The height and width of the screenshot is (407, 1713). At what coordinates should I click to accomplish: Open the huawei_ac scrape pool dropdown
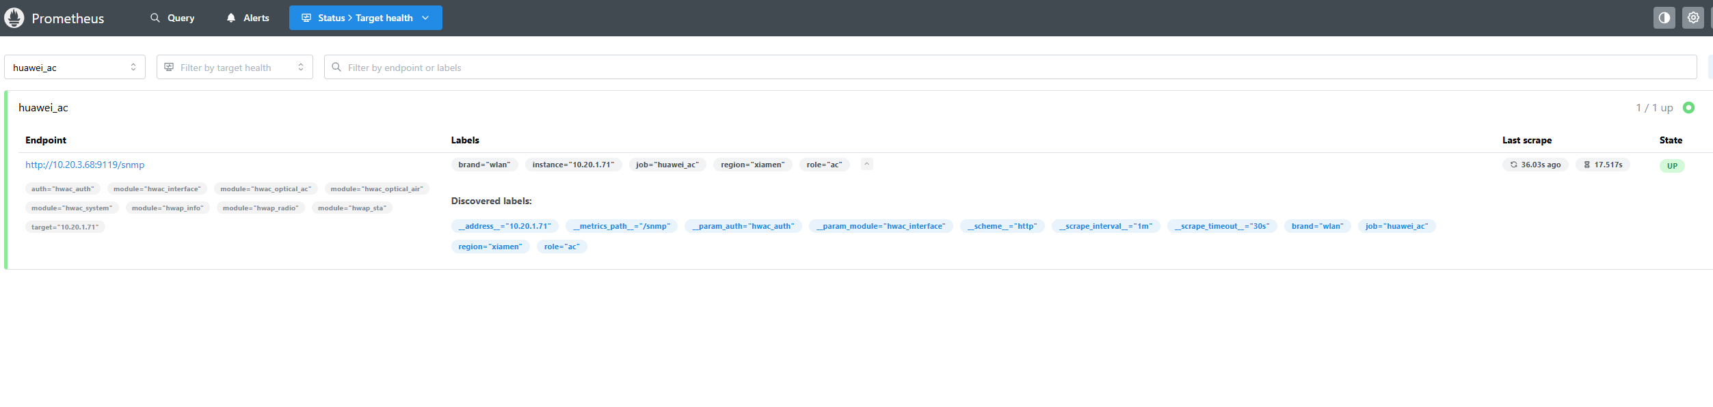(x=75, y=67)
